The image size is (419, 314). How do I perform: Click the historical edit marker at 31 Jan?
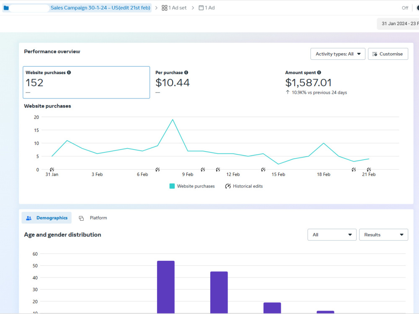click(x=52, y=170)
